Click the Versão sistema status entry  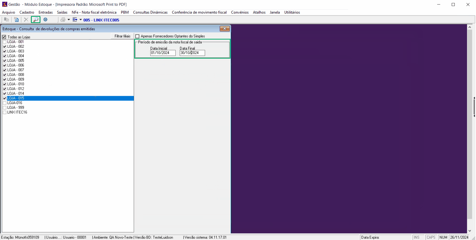point(205,237)
